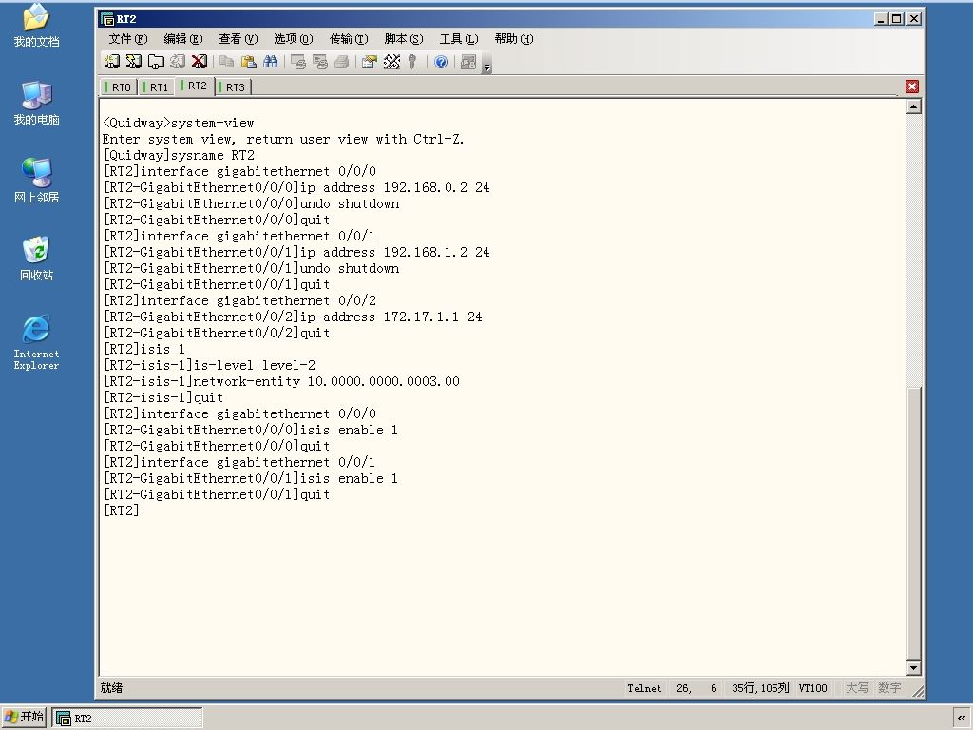Viewport: 973px width, 730px height.
Task: Click the grayed Reconnect icon
Action: (x=178, y=62)
